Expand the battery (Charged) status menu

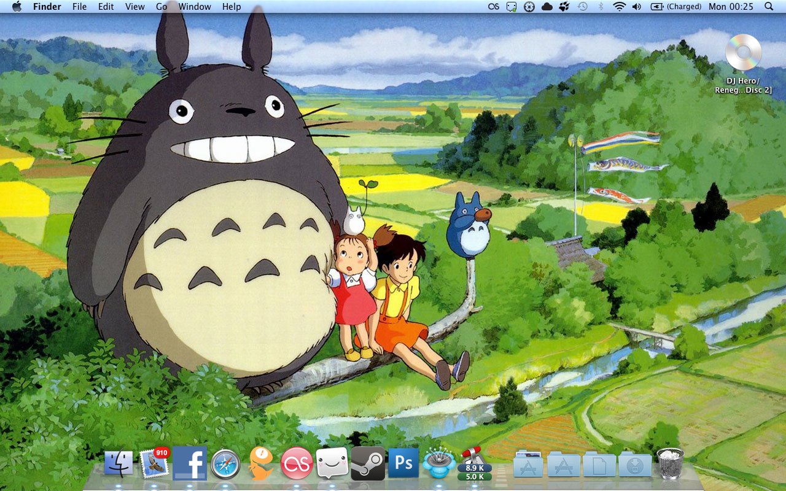(675, 7)
